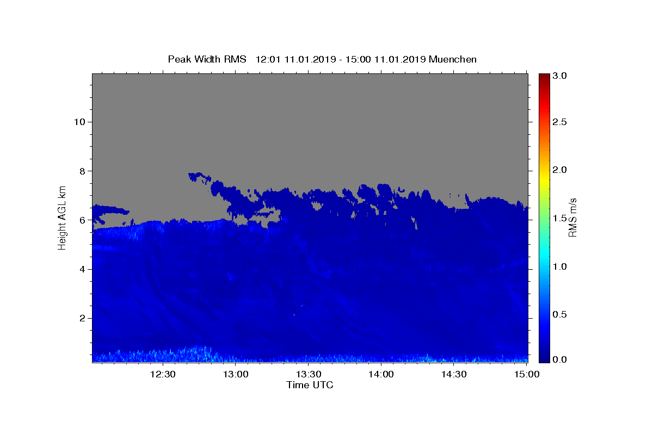
Task: Click the 'Muenchen' station name in title
Action: pyautogui.click(x=453, y=59)
